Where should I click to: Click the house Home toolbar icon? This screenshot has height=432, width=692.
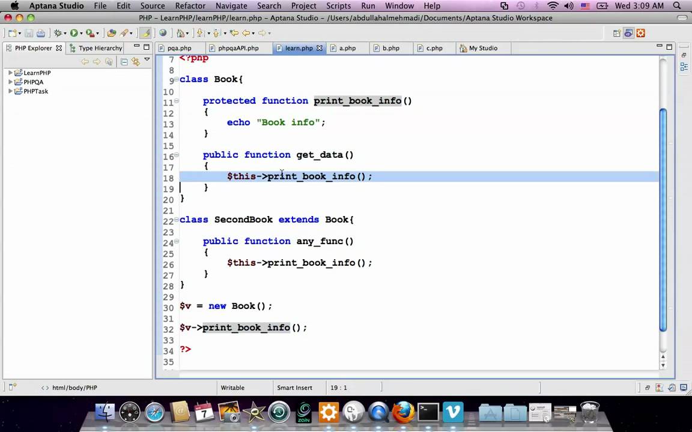click(180, 33)
